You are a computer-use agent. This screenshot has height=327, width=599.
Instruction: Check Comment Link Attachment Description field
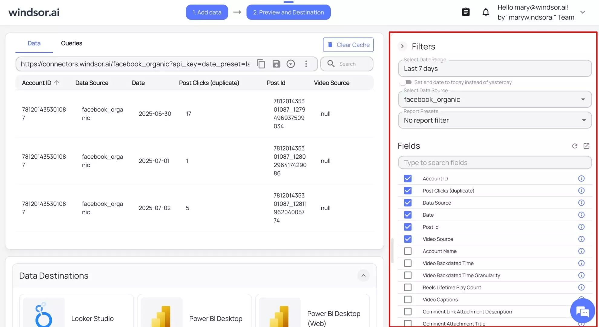(x=408, y=312)
